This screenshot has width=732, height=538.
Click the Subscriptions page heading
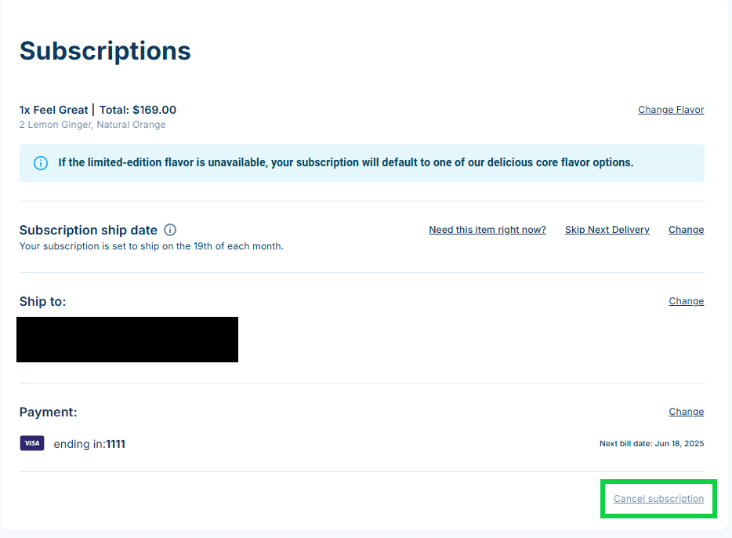105,52
